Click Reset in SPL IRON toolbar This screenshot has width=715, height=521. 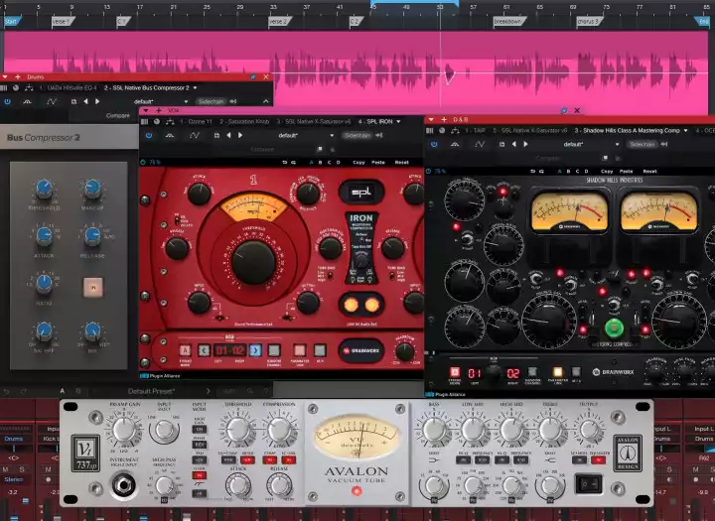tap(402, 163)
